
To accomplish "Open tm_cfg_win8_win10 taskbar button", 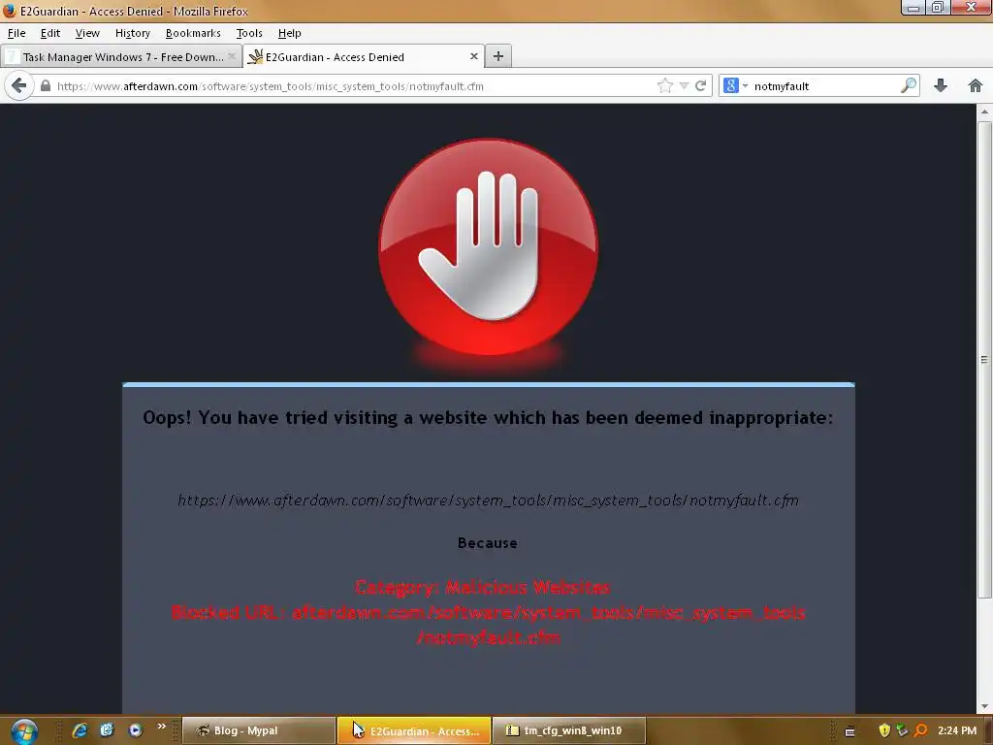I will coord(568,730).
